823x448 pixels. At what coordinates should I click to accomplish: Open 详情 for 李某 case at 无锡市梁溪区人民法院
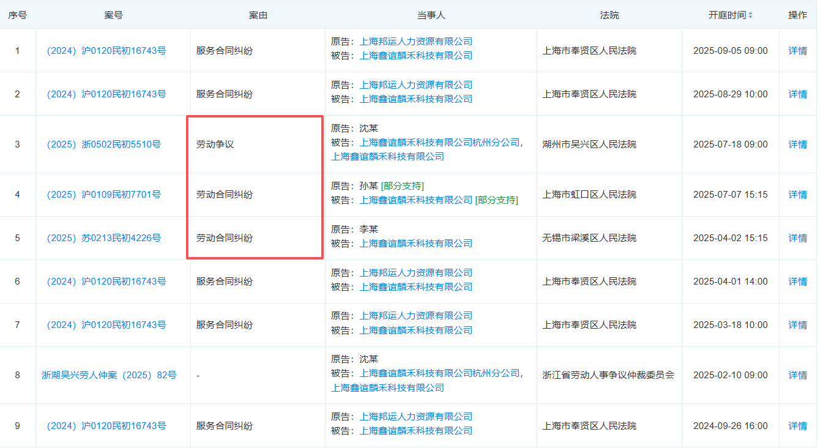(797, 238)
